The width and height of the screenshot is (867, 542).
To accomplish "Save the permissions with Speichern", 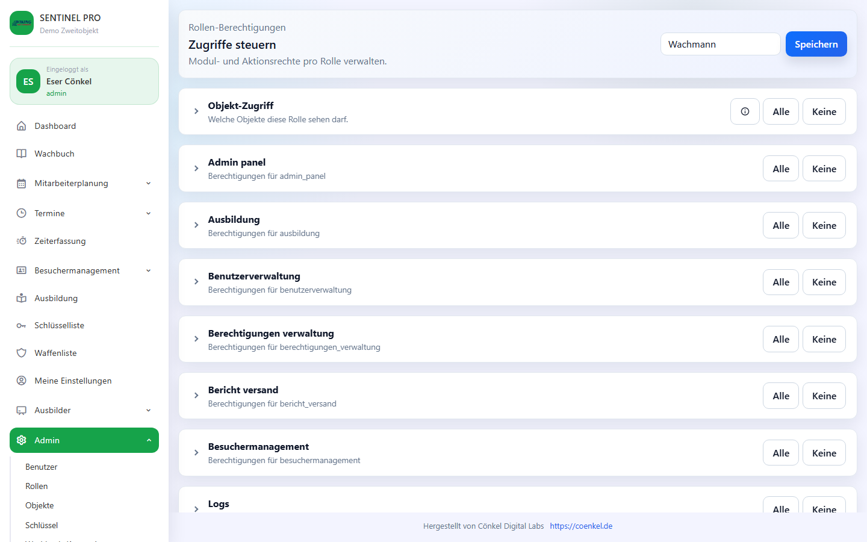I will [x=816, y=44].
